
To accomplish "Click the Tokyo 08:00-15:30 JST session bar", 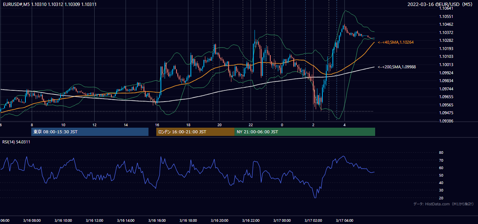I will pos(90,132).
